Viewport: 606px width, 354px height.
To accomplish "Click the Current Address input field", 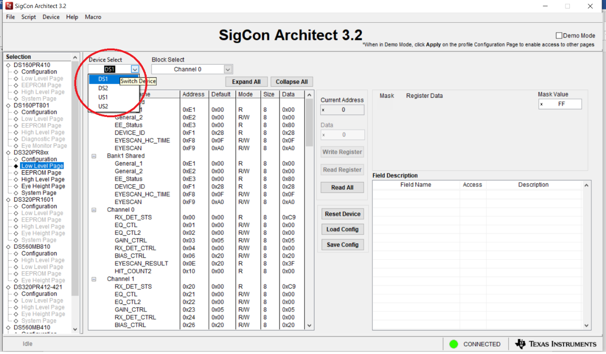I will 342,110.
